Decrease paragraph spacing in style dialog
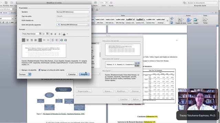Screen dimensions: 220x123 [57, 40]
